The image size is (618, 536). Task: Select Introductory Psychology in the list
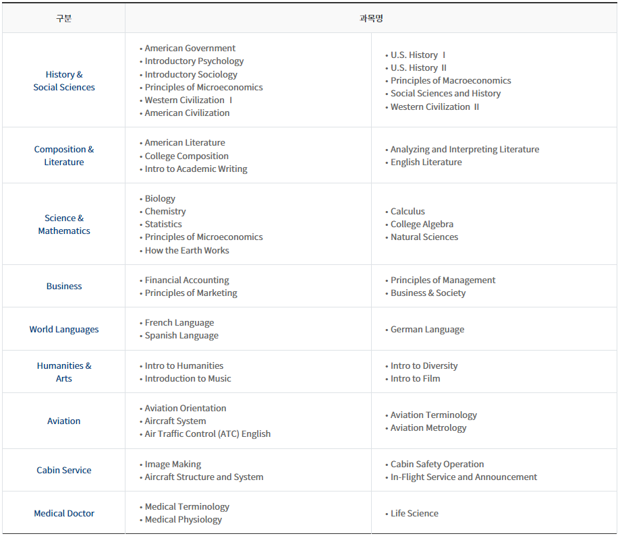click(194, 61)
